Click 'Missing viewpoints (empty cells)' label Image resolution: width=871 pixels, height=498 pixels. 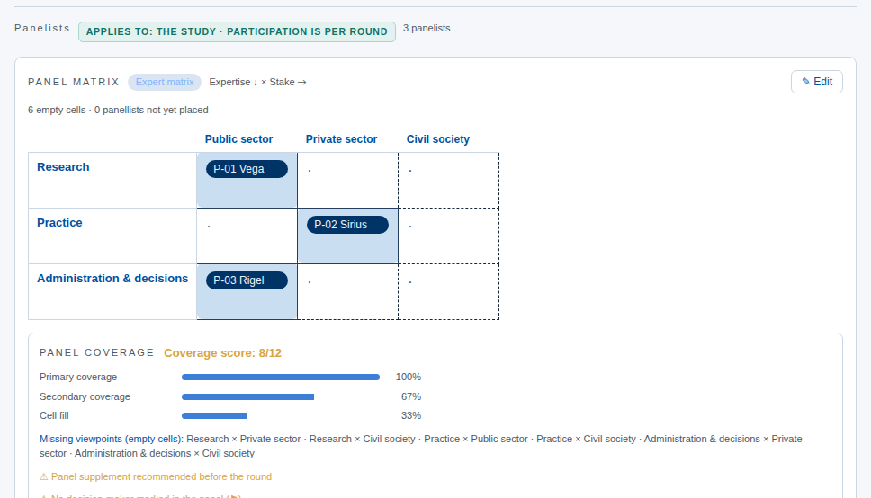click(111, 439)
